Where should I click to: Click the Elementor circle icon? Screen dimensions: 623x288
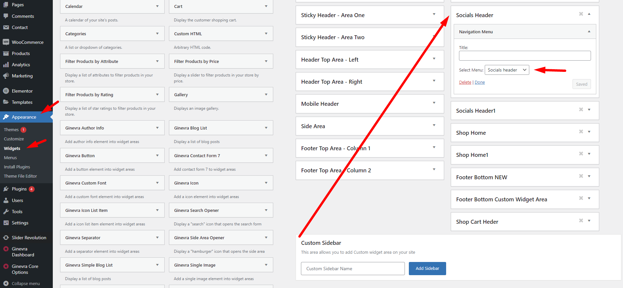[6, 91]
